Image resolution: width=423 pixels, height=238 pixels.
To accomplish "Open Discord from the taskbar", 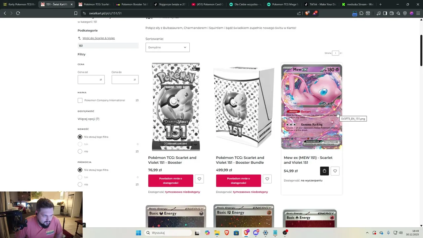I will pos(256,233).
